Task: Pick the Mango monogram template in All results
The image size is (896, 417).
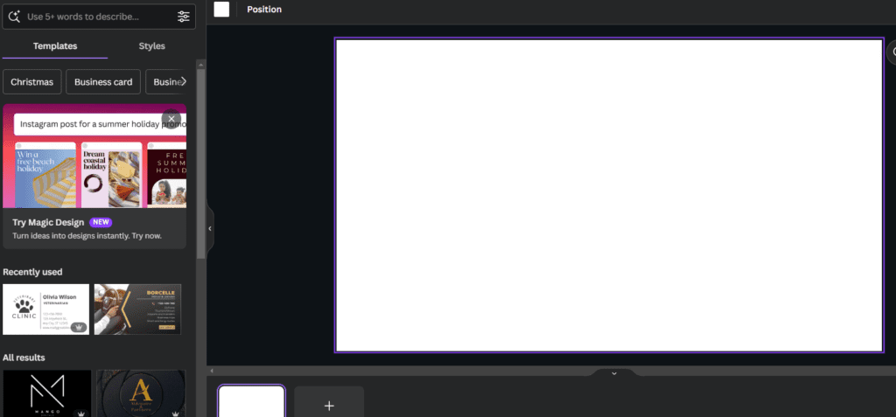Action: 47,393
